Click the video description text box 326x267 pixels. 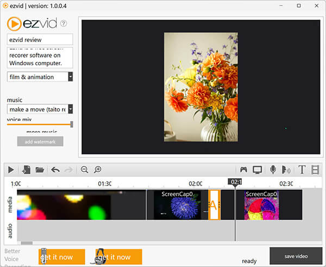pos(40,58)
